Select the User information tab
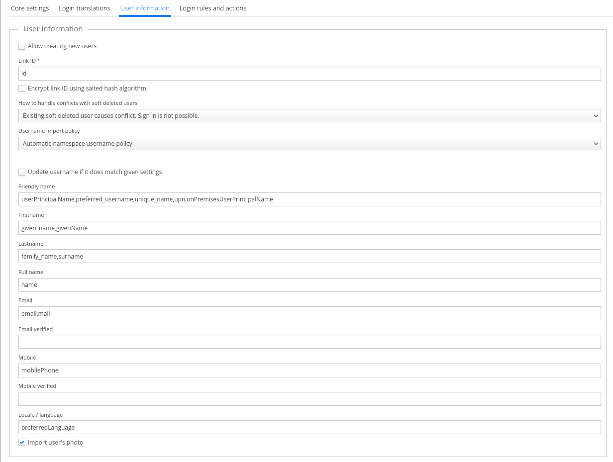 (x=145, y=8)
